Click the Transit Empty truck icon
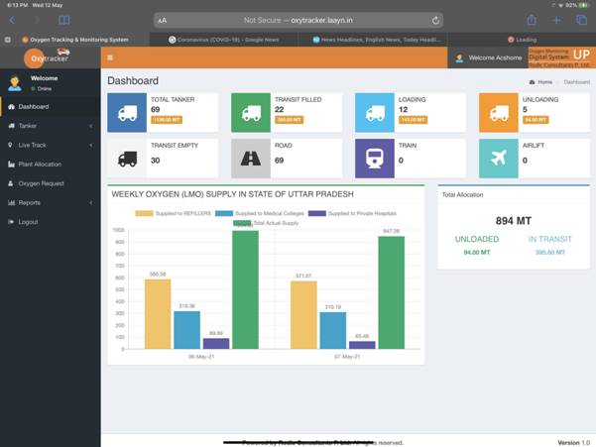596x447 pixels. tap(127, 158)
